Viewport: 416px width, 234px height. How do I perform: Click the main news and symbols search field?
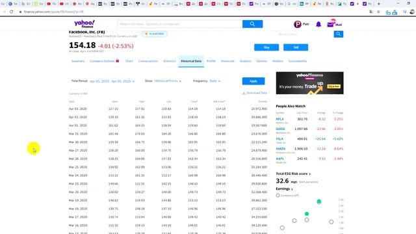click(x=180, y=24)
